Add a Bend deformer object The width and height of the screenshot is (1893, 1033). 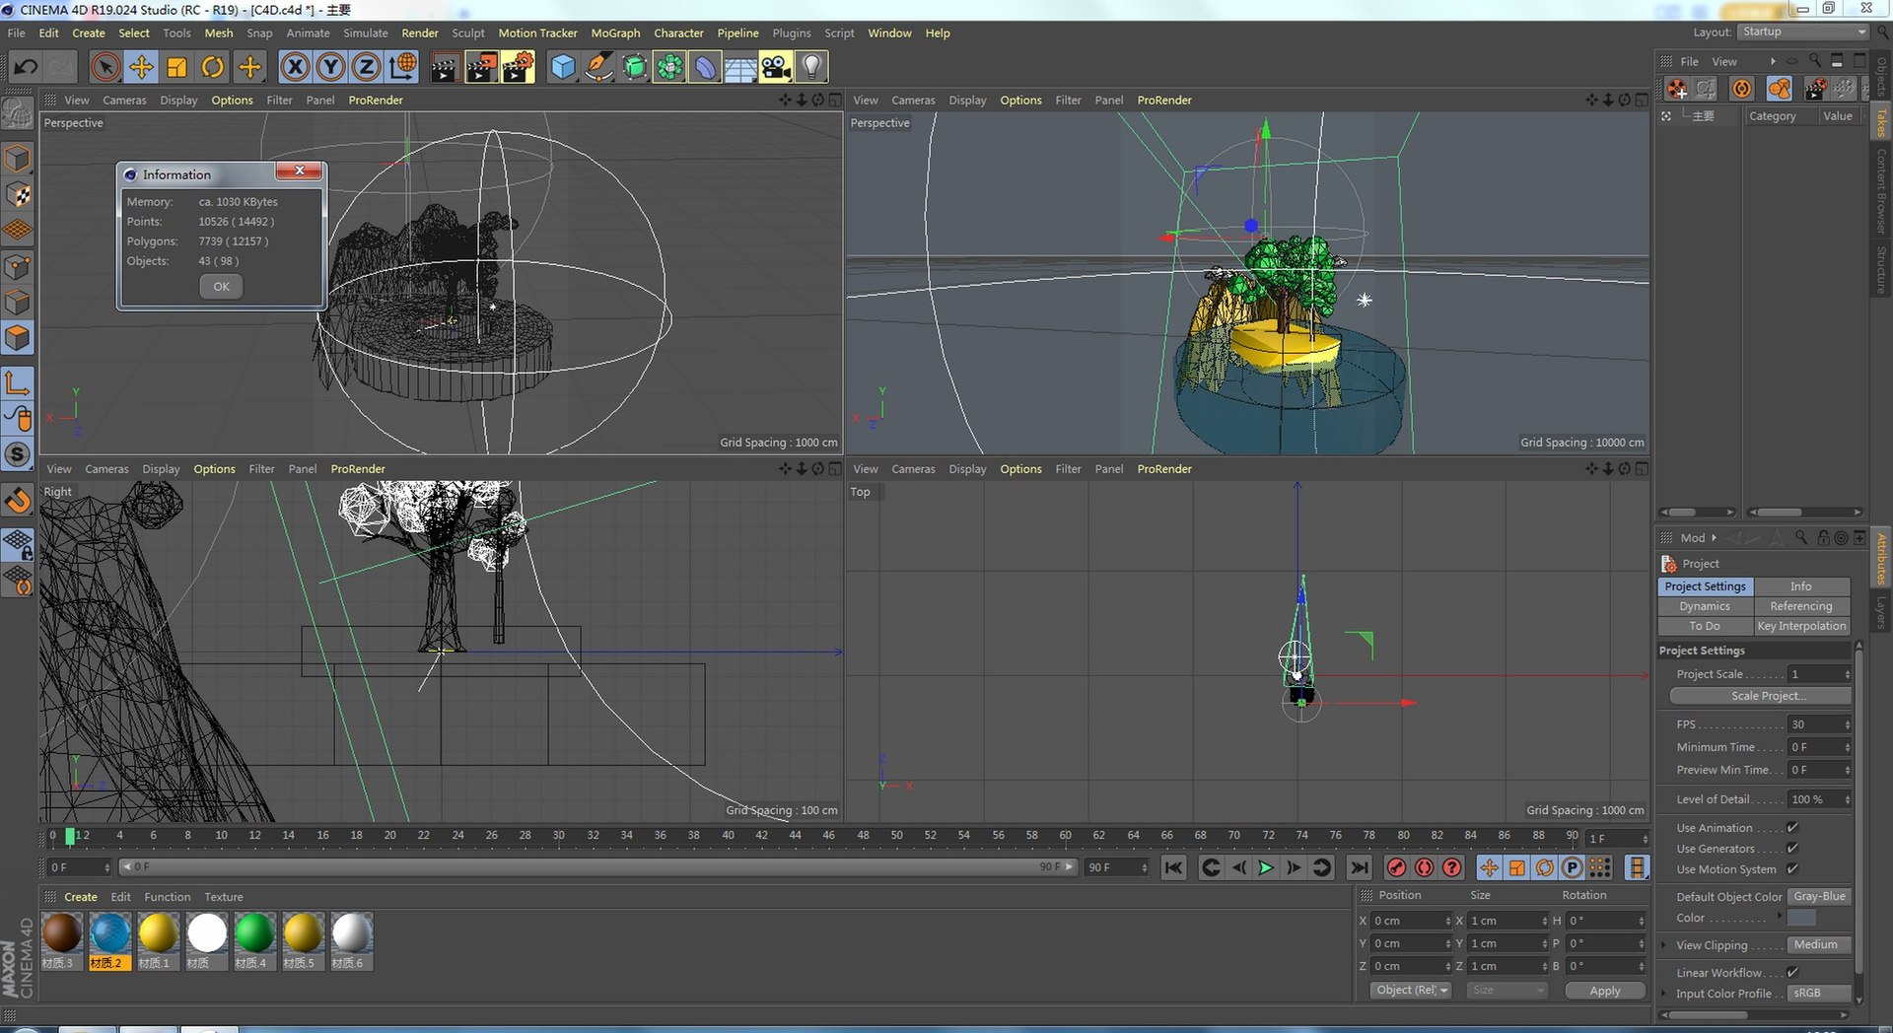(705, 67)
